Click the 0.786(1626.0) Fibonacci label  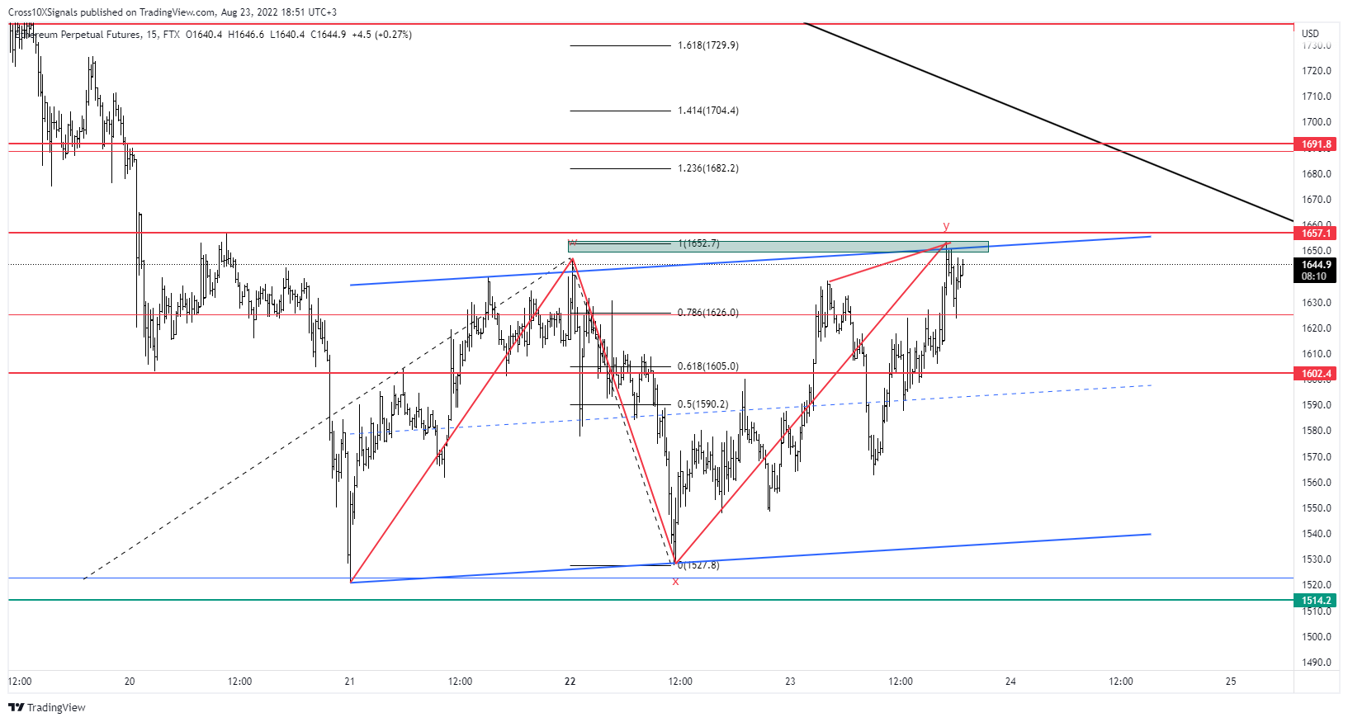pyautogui.click(x=708, y=313)
